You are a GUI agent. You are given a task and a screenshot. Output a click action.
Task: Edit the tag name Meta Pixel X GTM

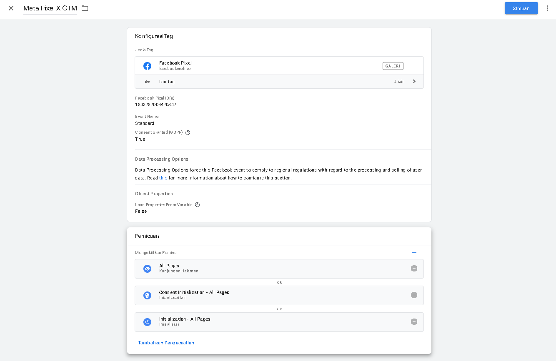point(50,8)
